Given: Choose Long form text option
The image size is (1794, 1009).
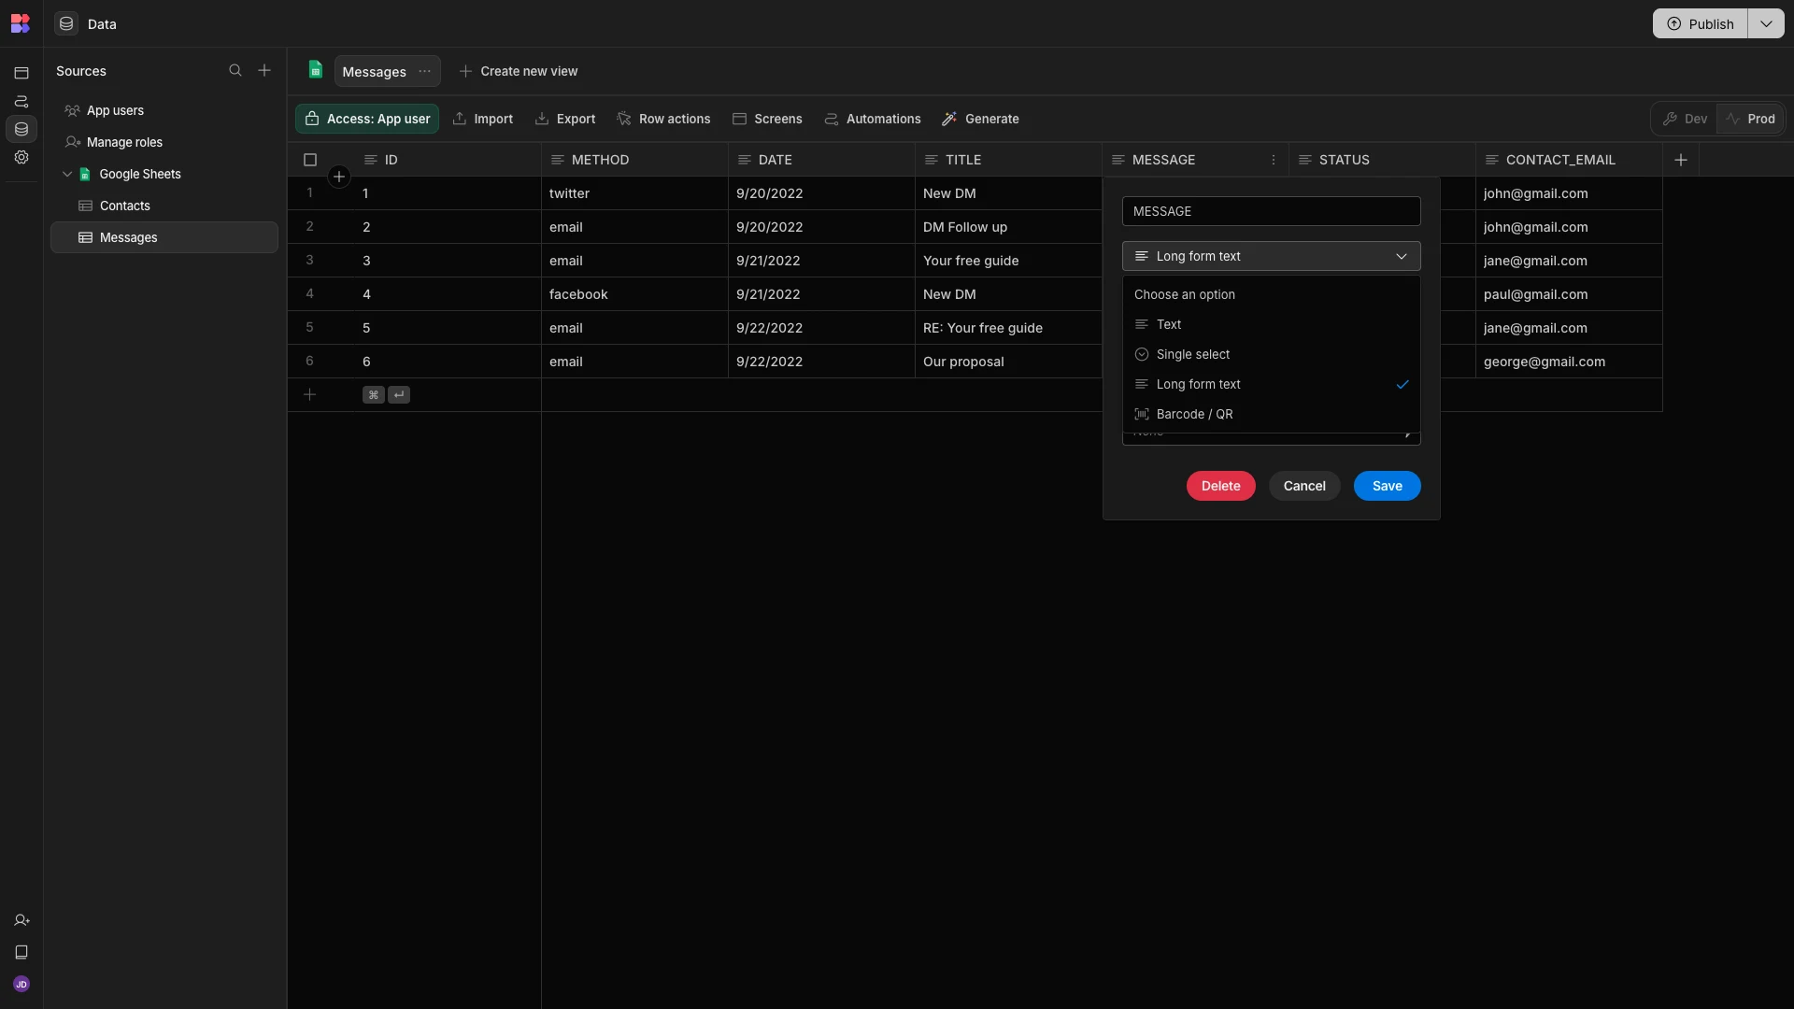Looking at the screenshot, I should click(x=1271, y=384).
